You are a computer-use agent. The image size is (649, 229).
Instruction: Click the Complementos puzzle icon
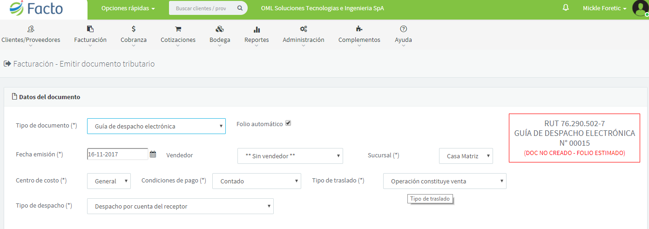[359, 29]
